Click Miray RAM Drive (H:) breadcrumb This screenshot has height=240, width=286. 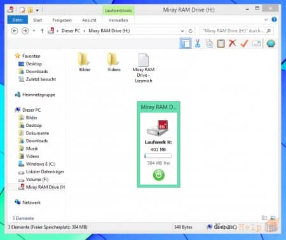point(109,31)
